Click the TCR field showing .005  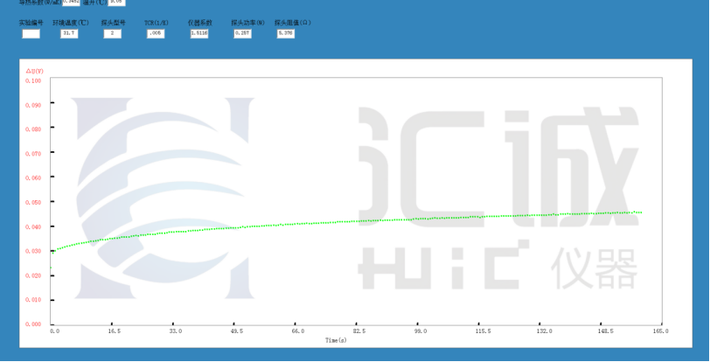(x=155, y=33)
